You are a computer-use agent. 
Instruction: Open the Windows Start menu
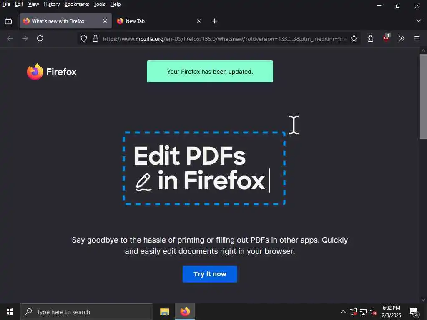[10, 312]
